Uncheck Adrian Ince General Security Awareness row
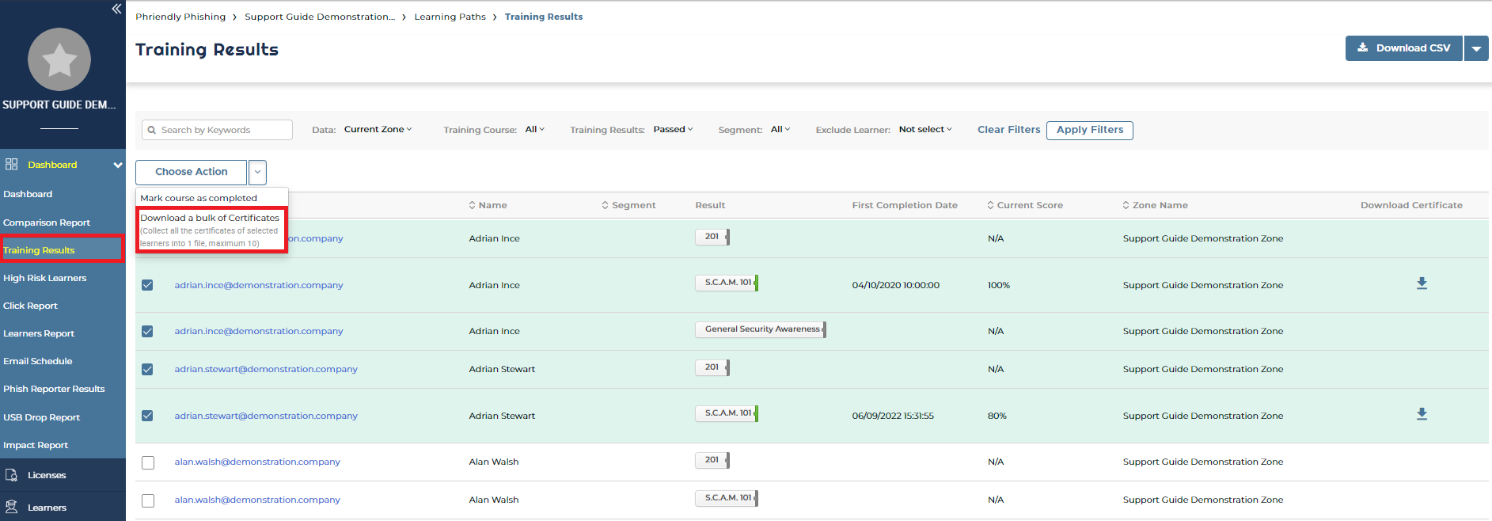 147,332
